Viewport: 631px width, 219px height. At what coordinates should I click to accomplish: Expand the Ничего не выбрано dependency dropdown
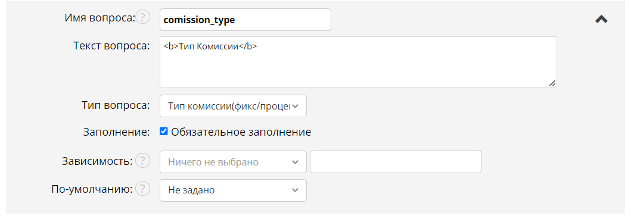click(233, 162)
